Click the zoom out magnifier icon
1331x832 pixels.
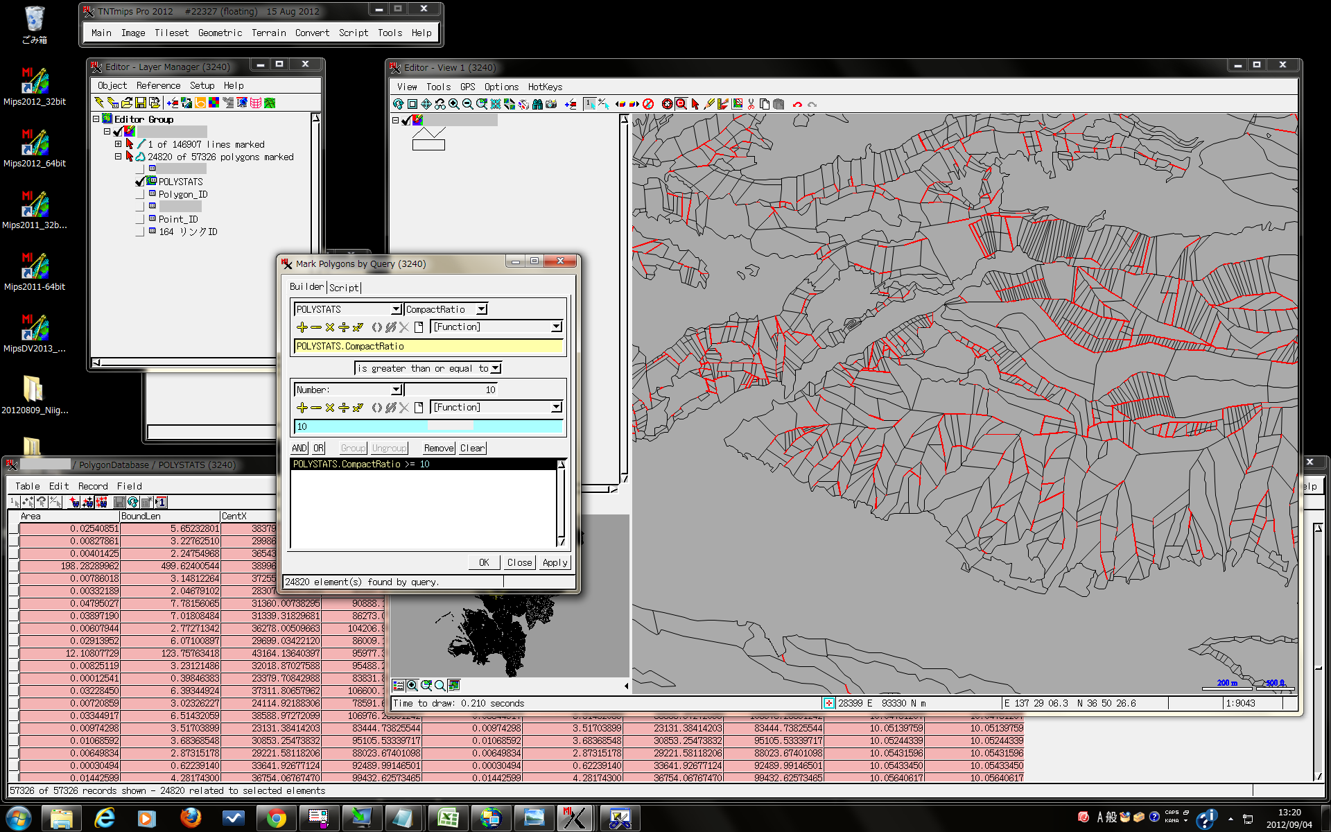467,104
